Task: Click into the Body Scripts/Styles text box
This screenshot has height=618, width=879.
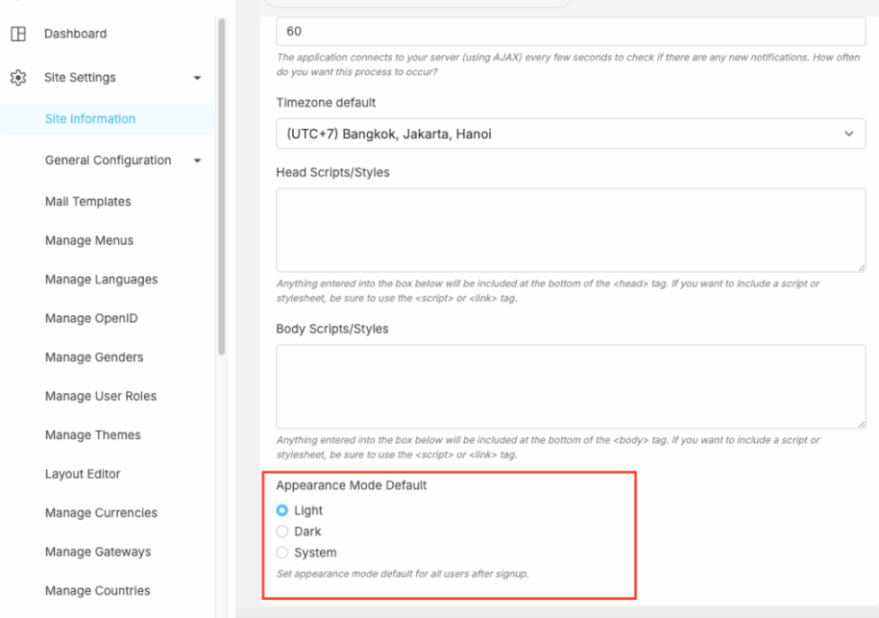Action: point(571,385)
